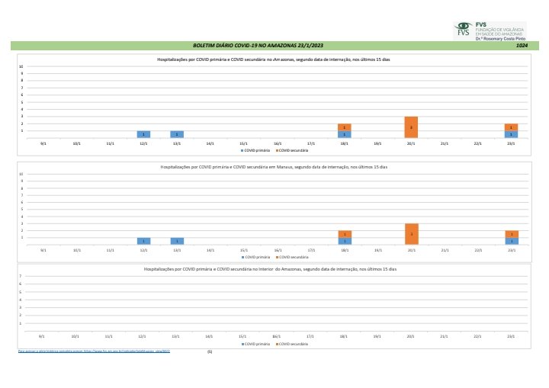
Task: Click the blue 23/1 bar segment in Manaus chart
Action: [511, 241]
